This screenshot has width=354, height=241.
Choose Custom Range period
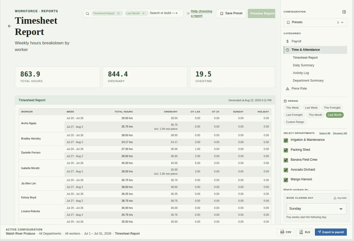[x=295, y=122]
